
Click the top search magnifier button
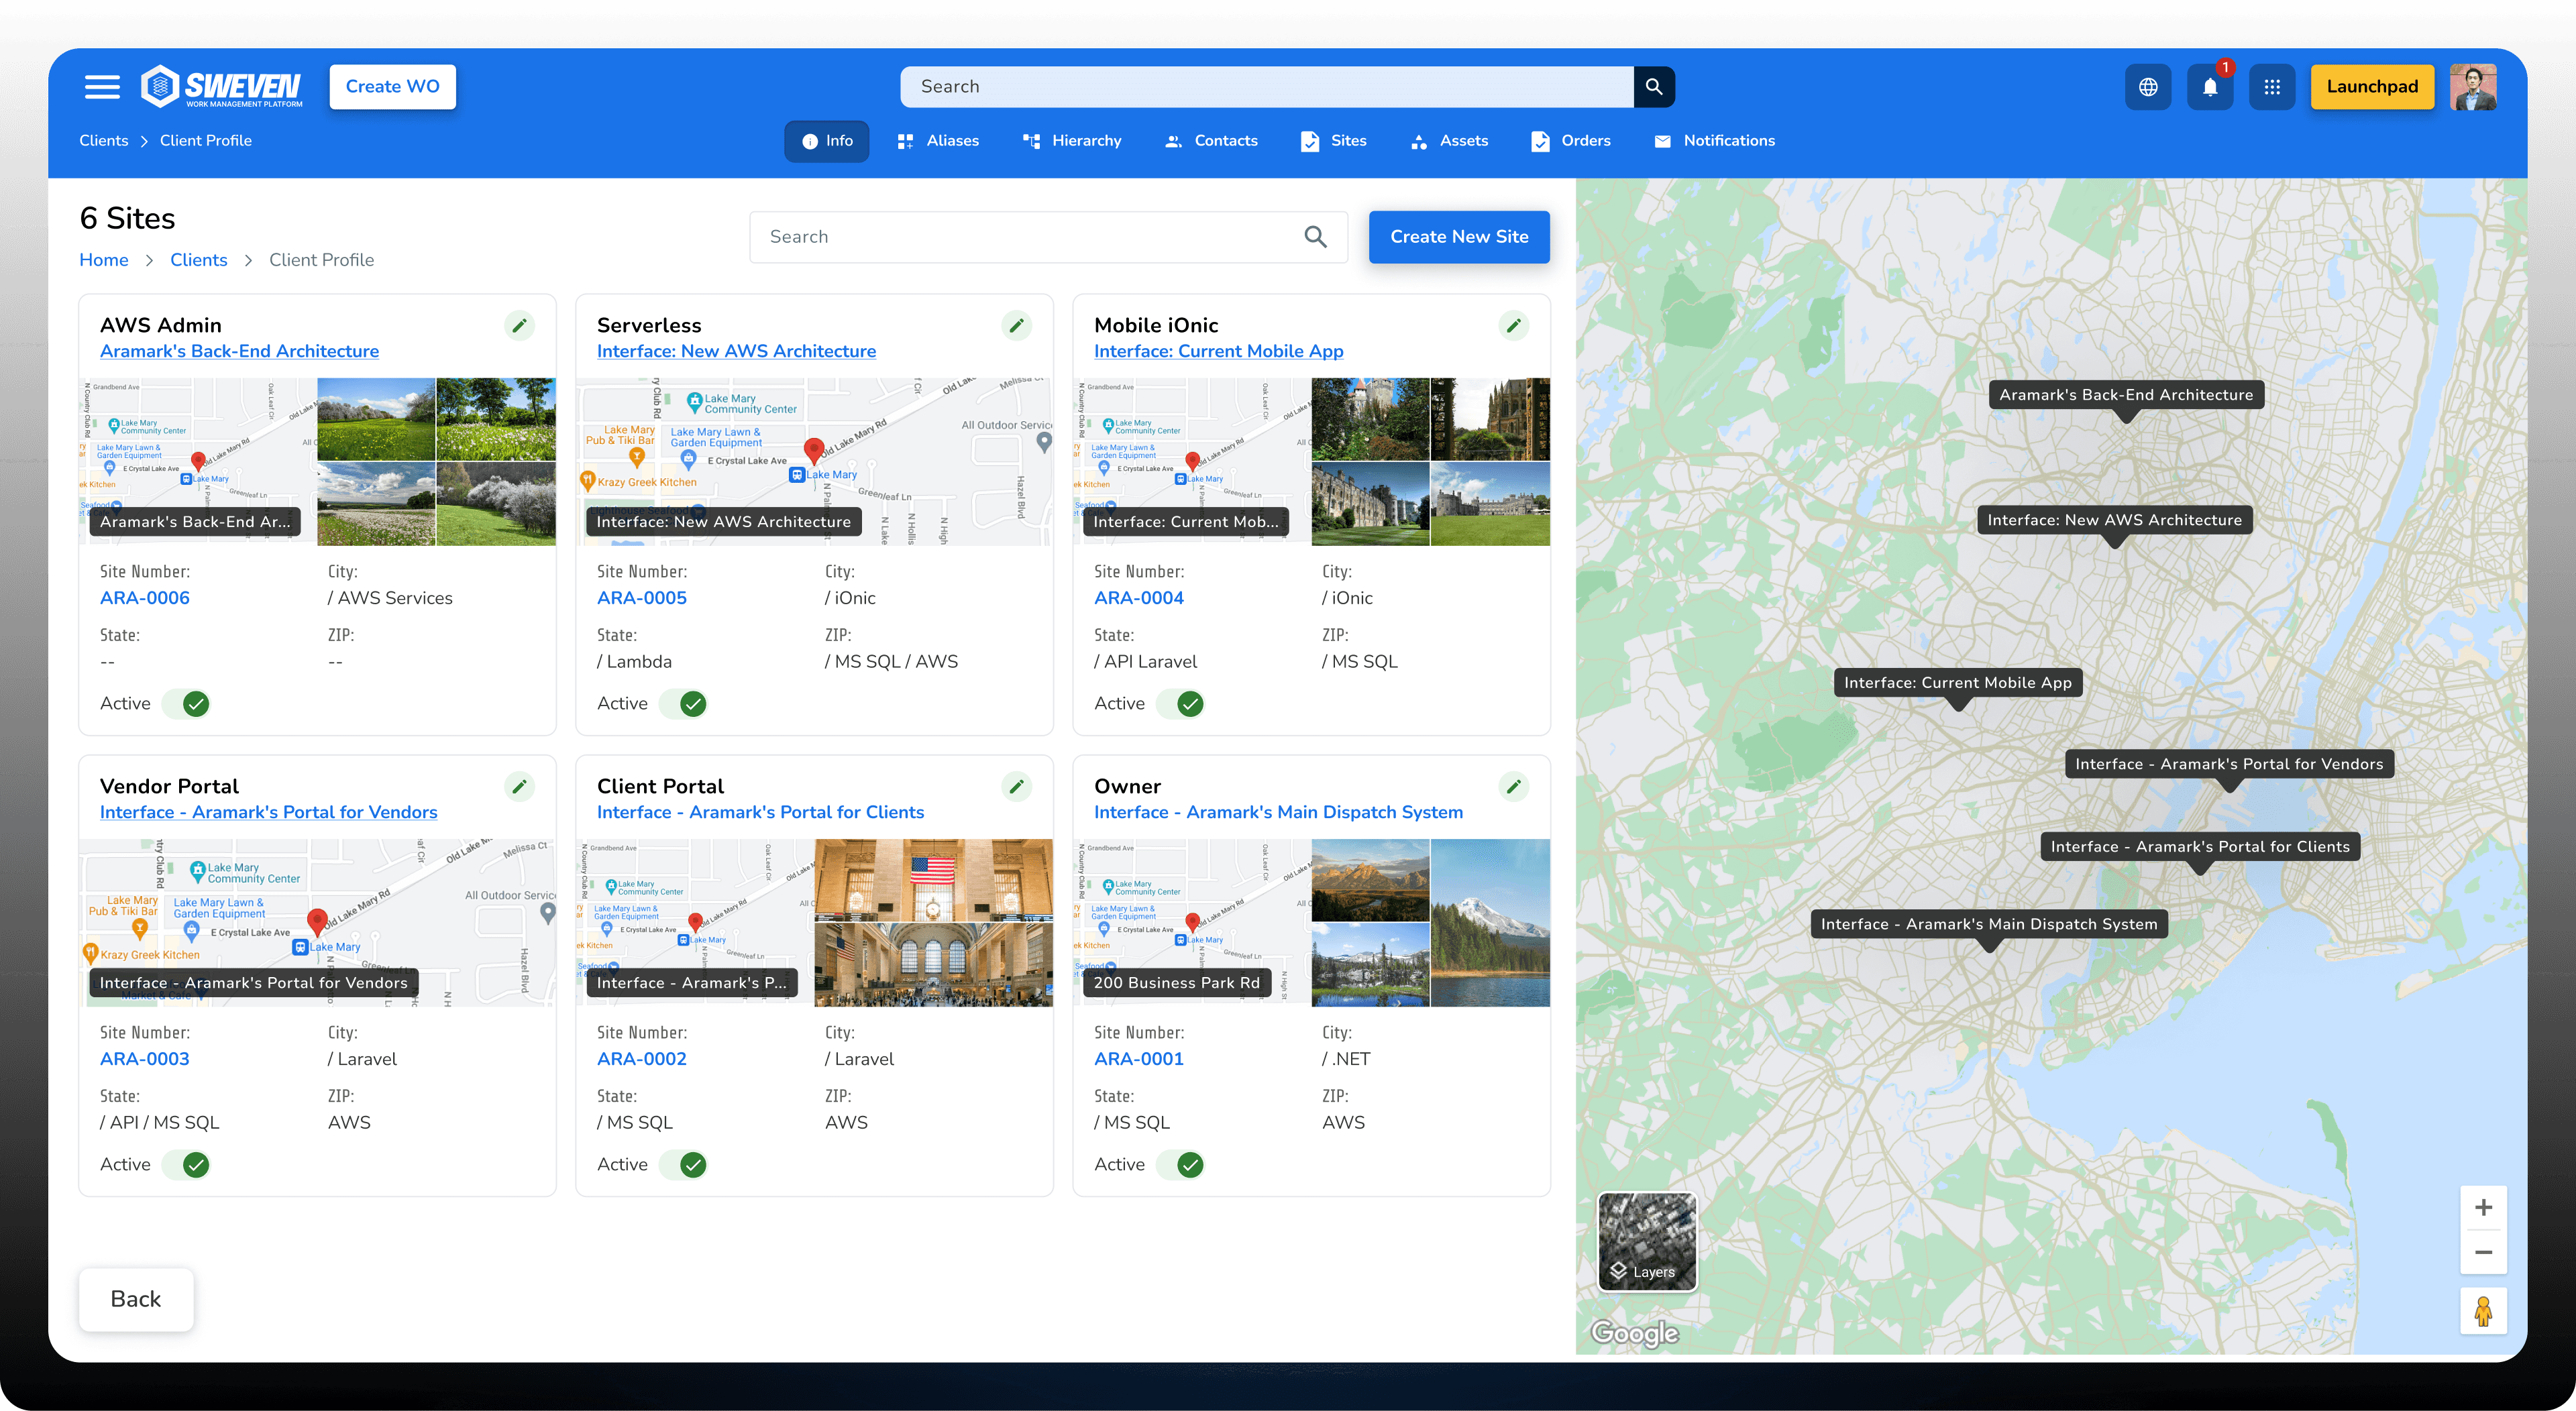[x=1654, y=87]
